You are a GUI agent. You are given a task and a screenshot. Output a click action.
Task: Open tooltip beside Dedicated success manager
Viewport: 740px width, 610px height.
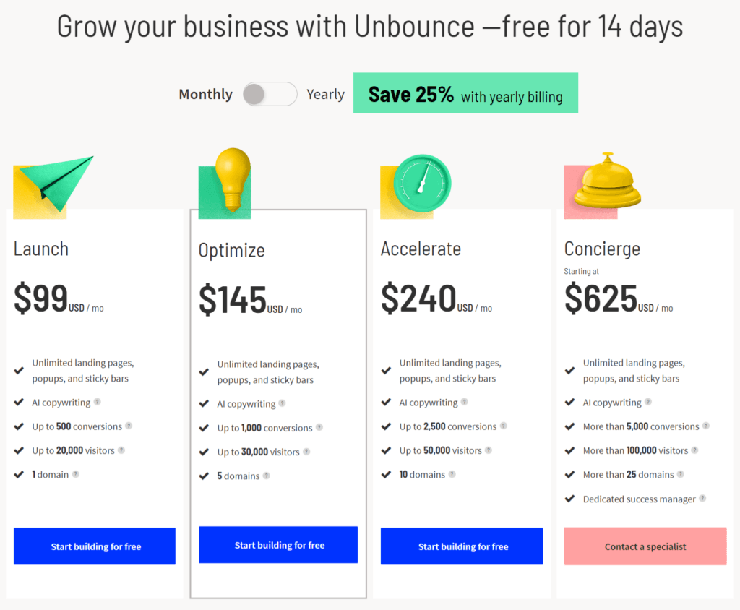(702, 499)
